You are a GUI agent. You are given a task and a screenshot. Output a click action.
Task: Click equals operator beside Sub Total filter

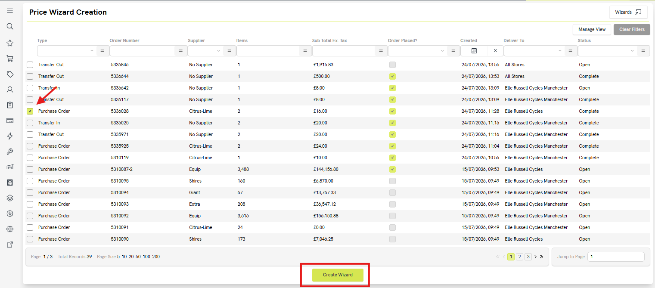(x=381, y=51)
